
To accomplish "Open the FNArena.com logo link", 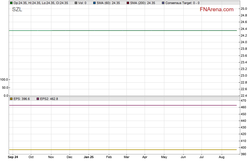I will click(x=216, y=10).
